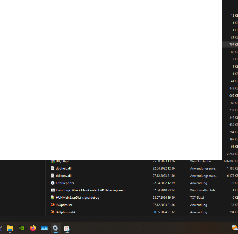Click the 294 KB size of IAOptimiser64
This screenshot has height=234, width=238.
point(234,212)
